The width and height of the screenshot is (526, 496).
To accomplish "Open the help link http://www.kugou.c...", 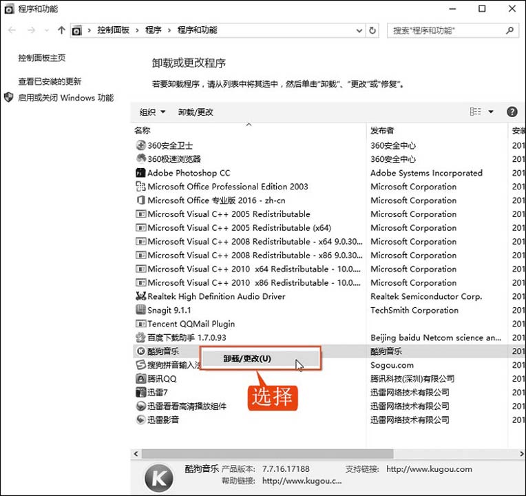I will pyautogui.click(x=302, y=481).
